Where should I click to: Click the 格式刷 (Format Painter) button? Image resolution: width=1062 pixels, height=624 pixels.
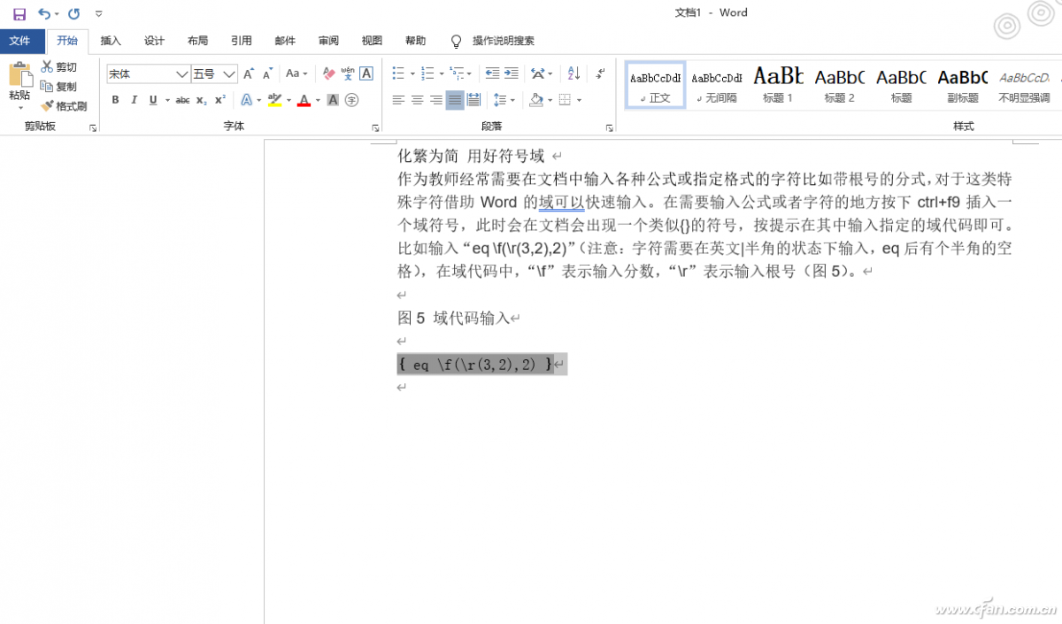coord(64,106)
